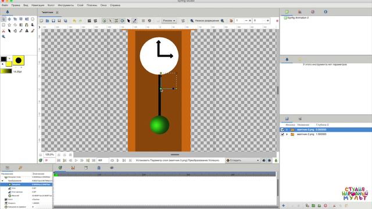372x209 pixels.
Task: Click the yellow-black gradient swatch
Action: [6, 71]
